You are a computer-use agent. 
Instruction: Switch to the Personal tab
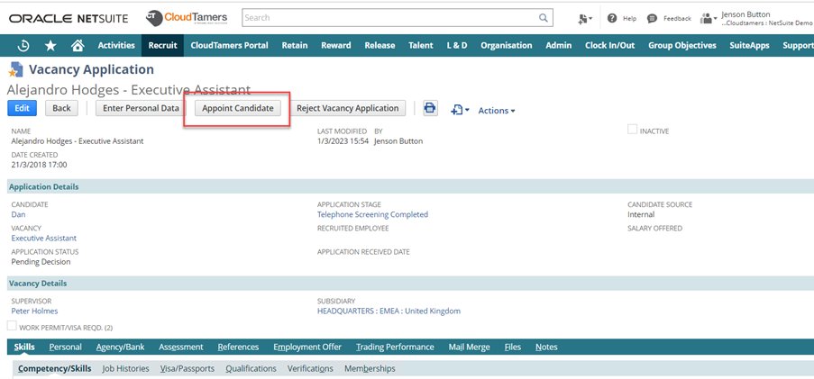pyautogui.click(x=66, y=347)
